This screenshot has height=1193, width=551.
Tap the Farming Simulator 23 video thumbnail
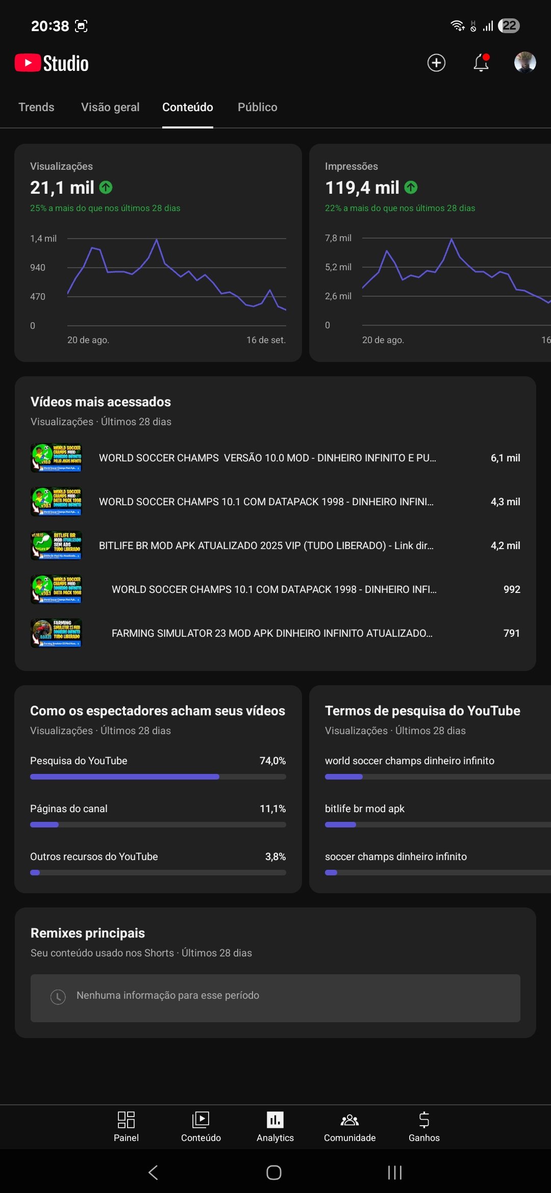(x=56, y=633)
